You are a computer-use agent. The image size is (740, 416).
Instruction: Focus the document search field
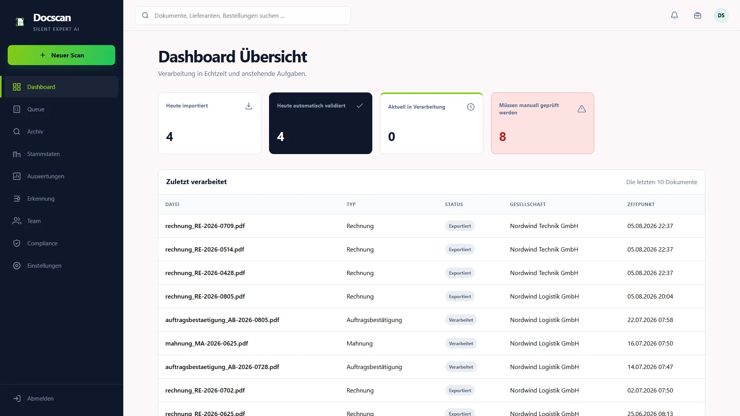pos(243,15)
